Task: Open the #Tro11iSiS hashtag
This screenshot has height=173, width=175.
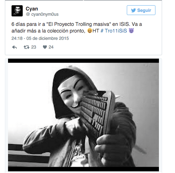Action: click(x=114, y=31)
